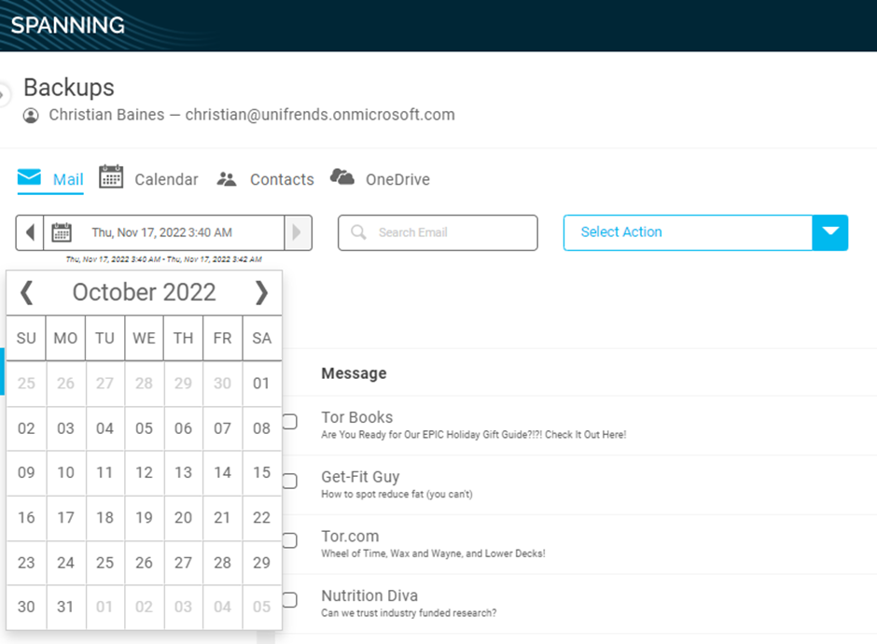Switch to the Mail tab
Screen dimensions: 877x644
click(50, 179)
